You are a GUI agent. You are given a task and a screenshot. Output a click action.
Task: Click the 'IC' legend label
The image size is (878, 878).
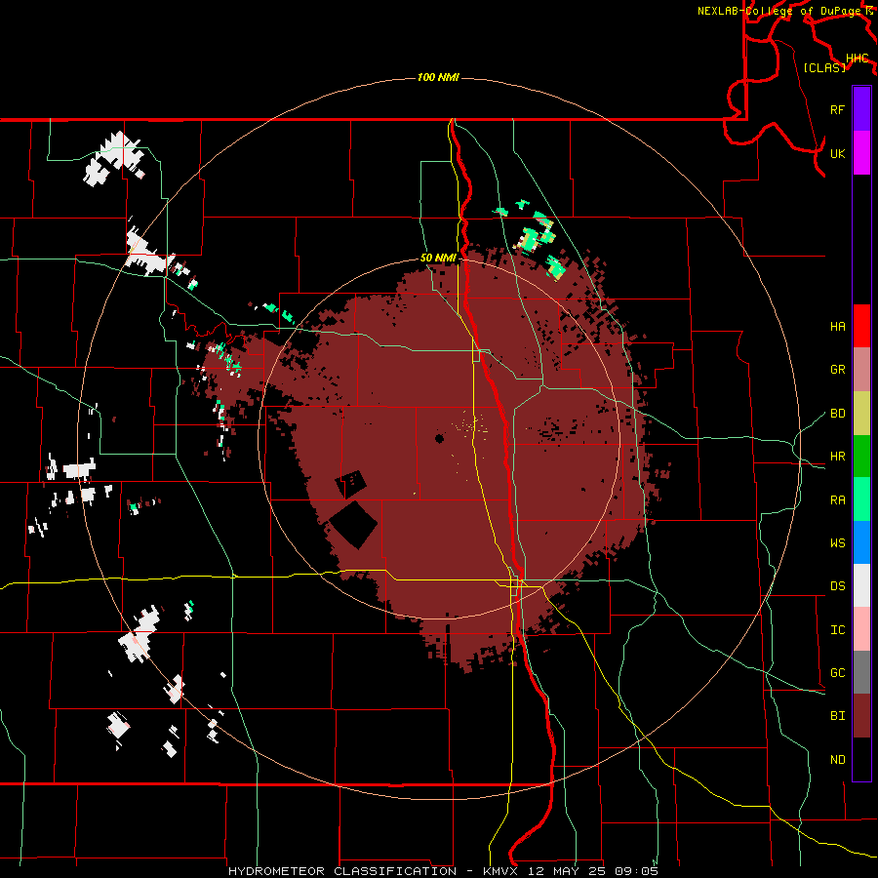point(838,630)
